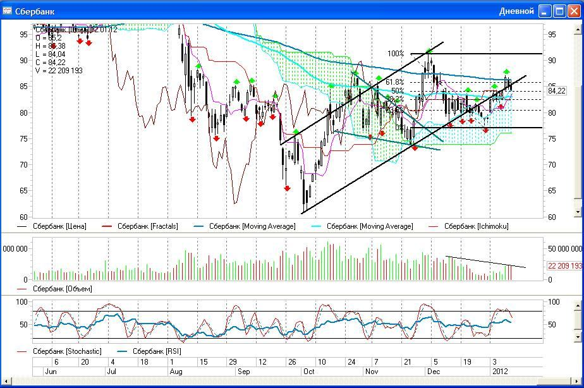
Task: Maximize the Сбербанк chart window
Action: (x=559, y=11)
